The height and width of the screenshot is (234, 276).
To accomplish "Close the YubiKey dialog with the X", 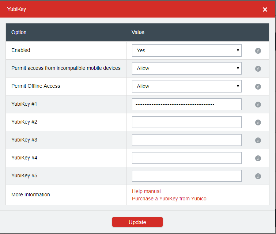I will click(265, 10).
